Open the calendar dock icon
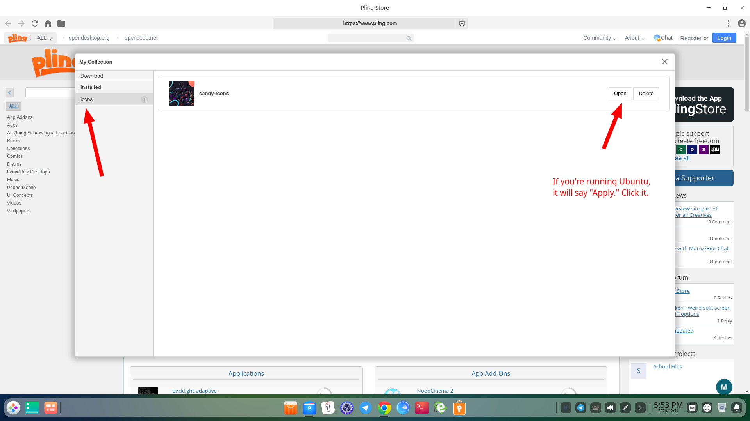 pyautogui.click(x=328, y=408)
